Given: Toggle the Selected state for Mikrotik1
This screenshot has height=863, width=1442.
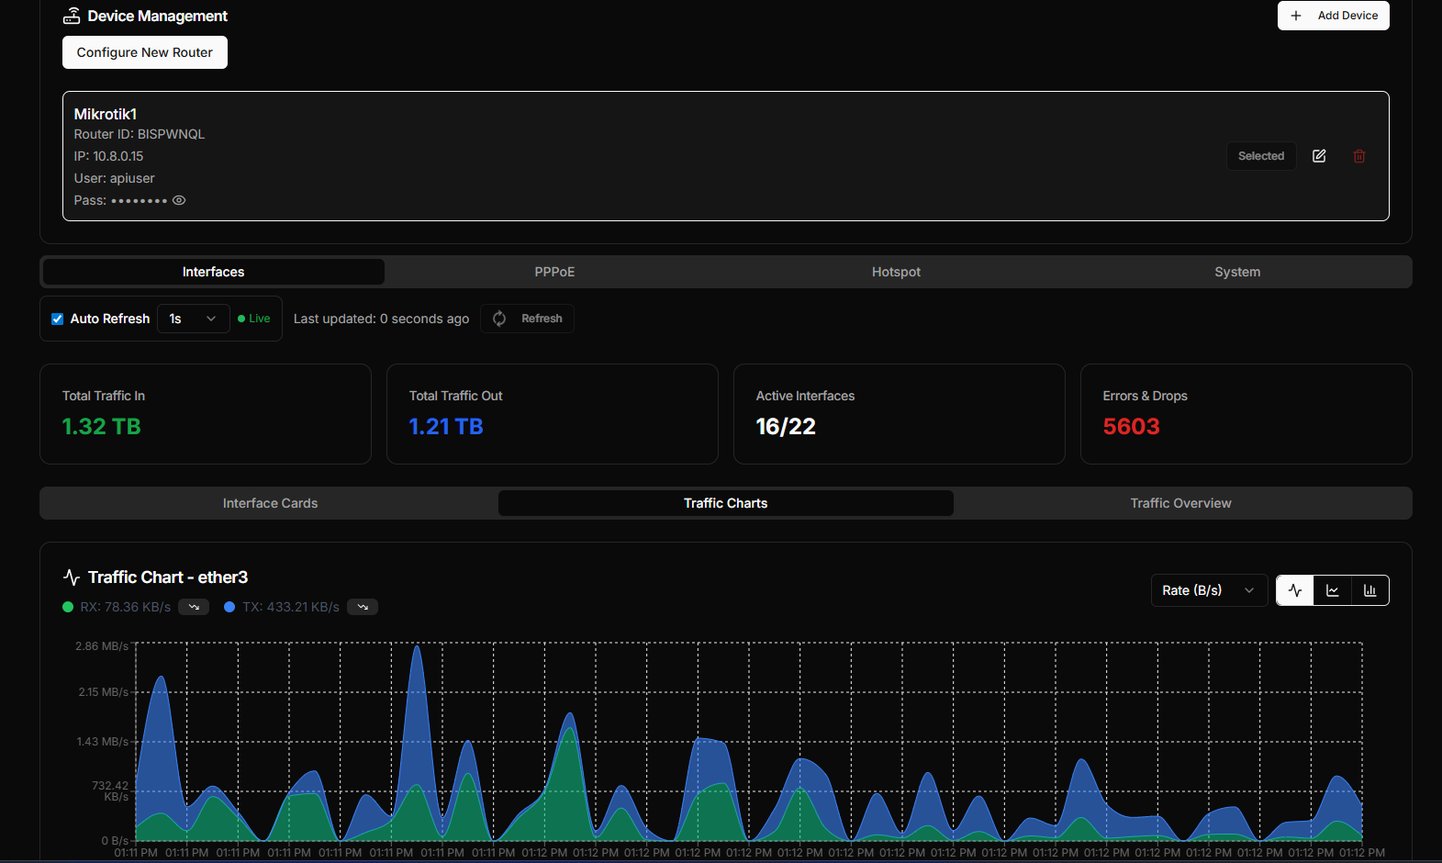Looking at the screenshot, I should [x=1261, y=156].
